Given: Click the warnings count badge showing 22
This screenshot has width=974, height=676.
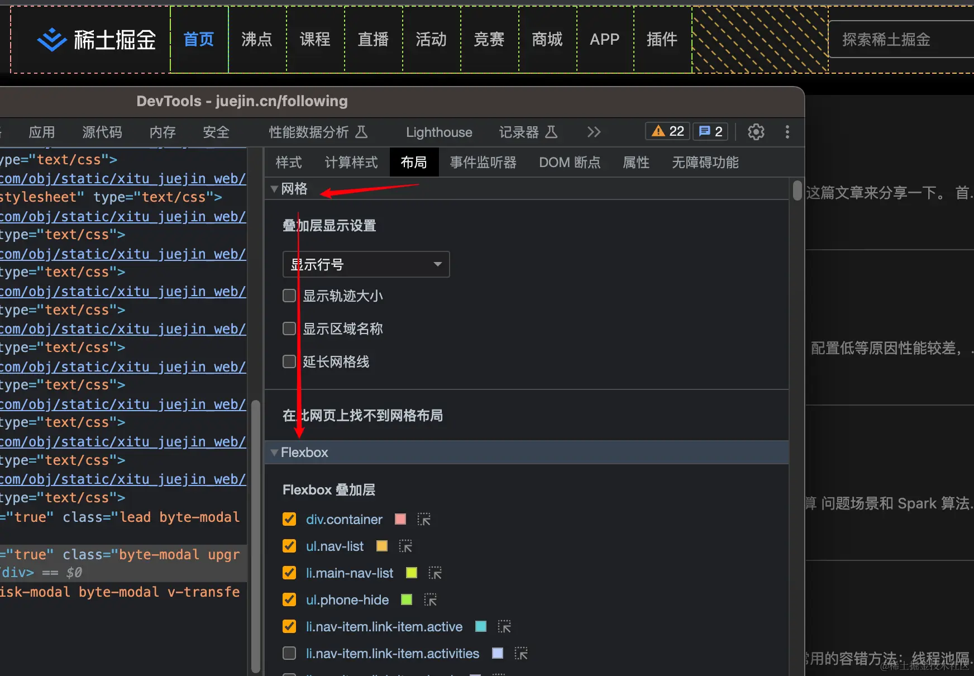Looking at the screenshot, I should point(668,131).
